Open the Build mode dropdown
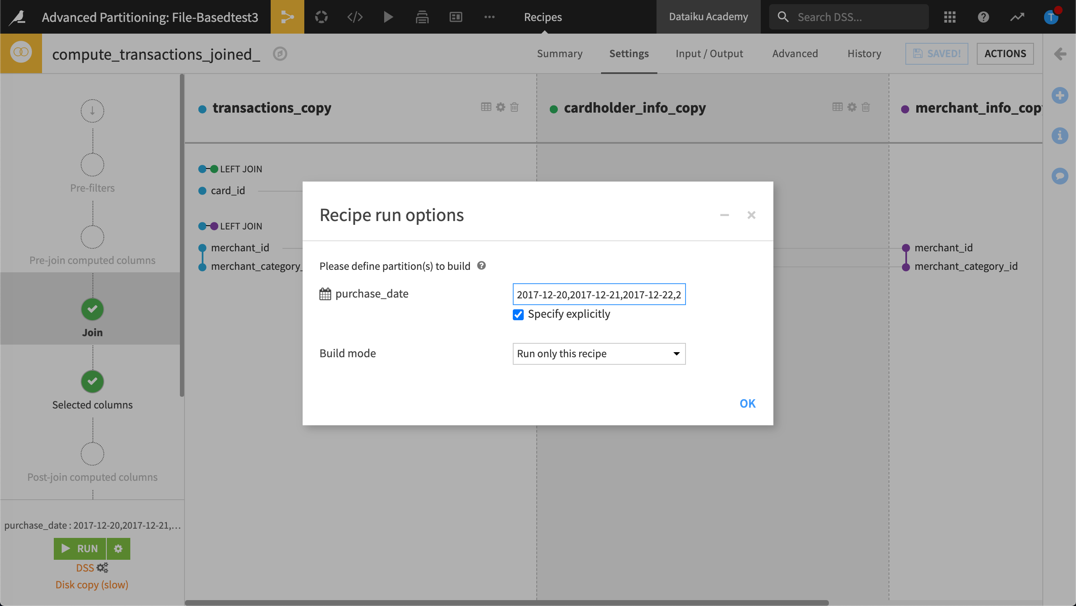Image resolution: width=1076 pixels, height=606 pixels. click(x=598, y=353)
